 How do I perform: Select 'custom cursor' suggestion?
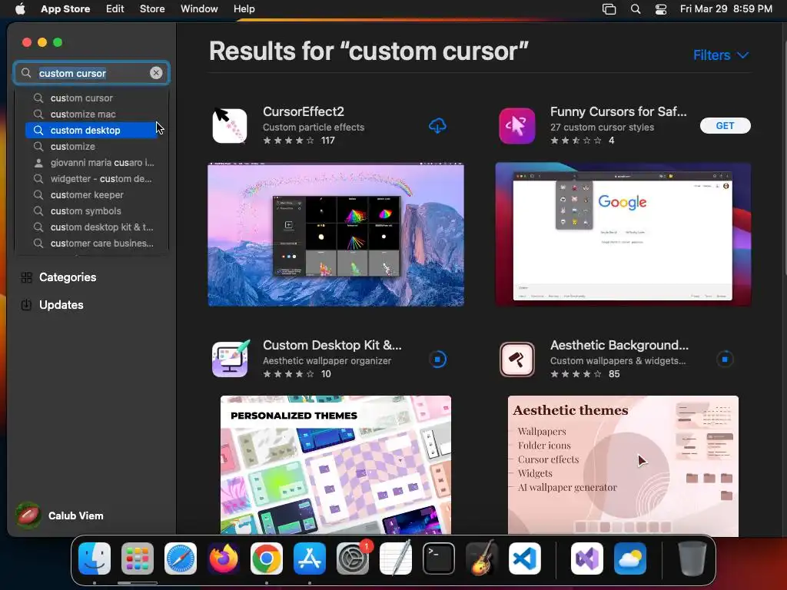91,98
